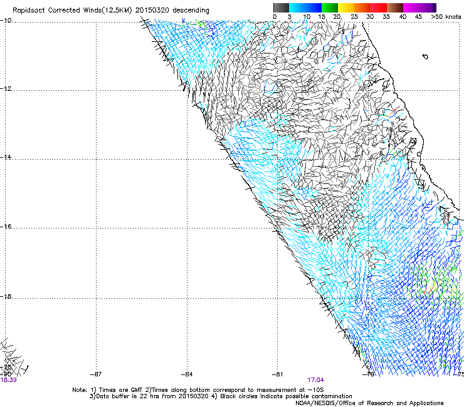Click the -12 latitude axis label
This screenshot has height=407, width=464.
pos(6,89)
